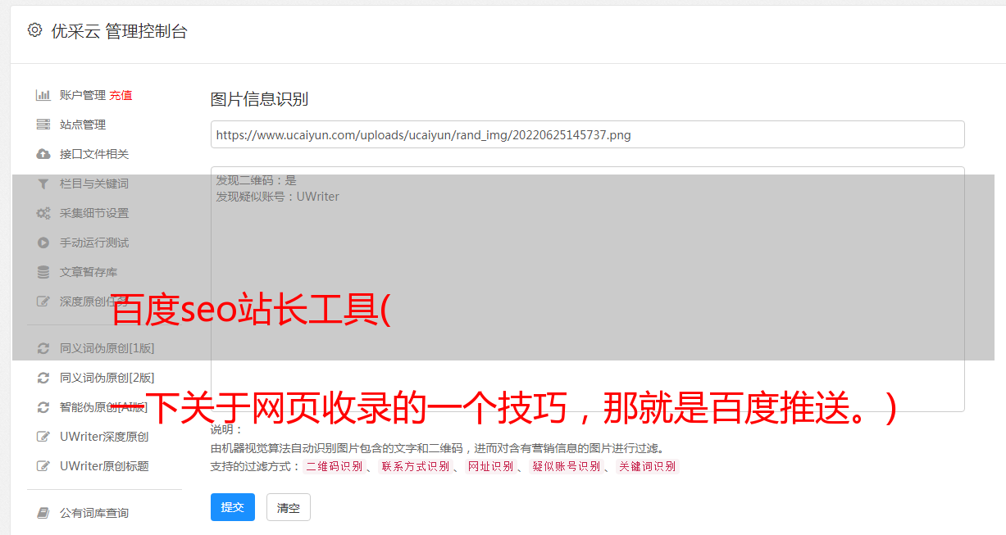Open 采集细节设置 in sidebar
The width and height of the screenshot is (1006, 535).
pyautogui.click(x=94, y=213)
